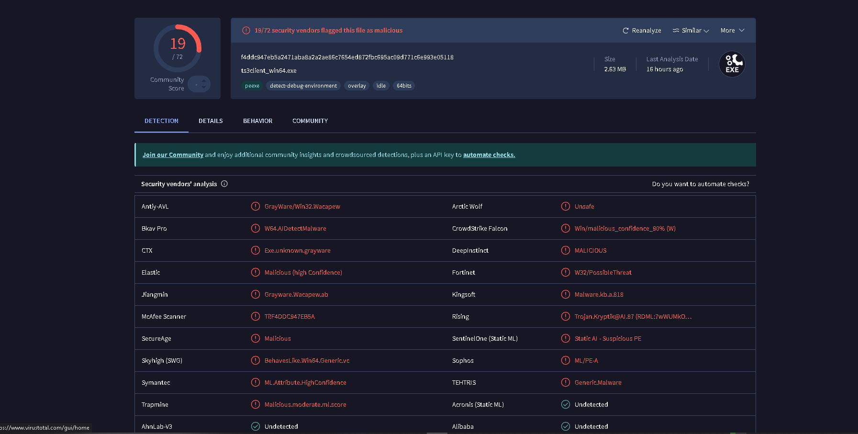858x434 pixels.
Task: Click the idle tag
Action: (x=381, y=86)
